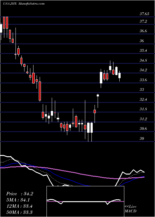The width and height of the screenshot is (155, 217).
Task: Click the 50MA : 33.3 readout
Action: (19, 212)
